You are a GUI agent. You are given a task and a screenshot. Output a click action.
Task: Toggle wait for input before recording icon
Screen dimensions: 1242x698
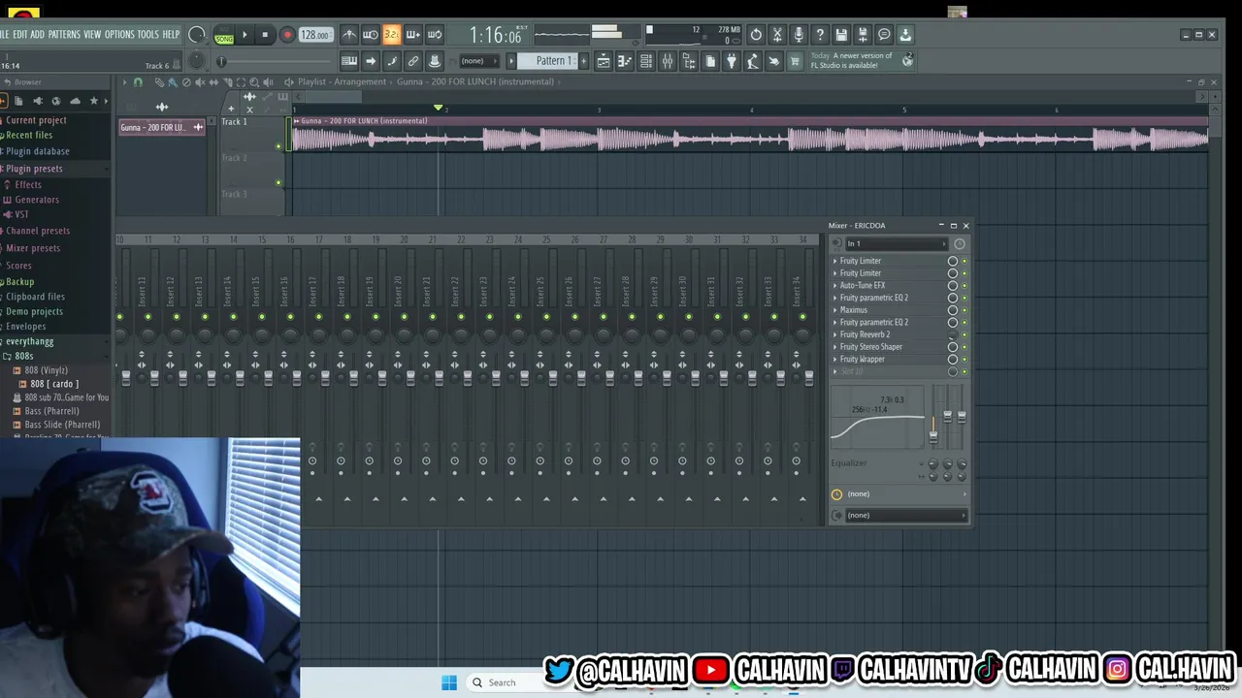pos(371,35)
